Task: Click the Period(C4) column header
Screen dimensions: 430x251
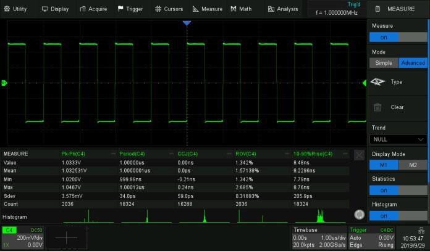Action: pos(132,154)
